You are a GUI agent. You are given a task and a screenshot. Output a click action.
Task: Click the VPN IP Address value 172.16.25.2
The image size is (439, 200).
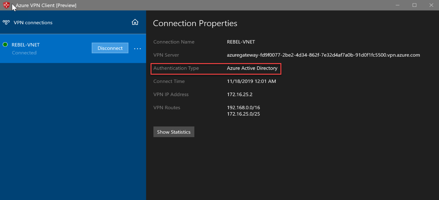tap(240, 94)
